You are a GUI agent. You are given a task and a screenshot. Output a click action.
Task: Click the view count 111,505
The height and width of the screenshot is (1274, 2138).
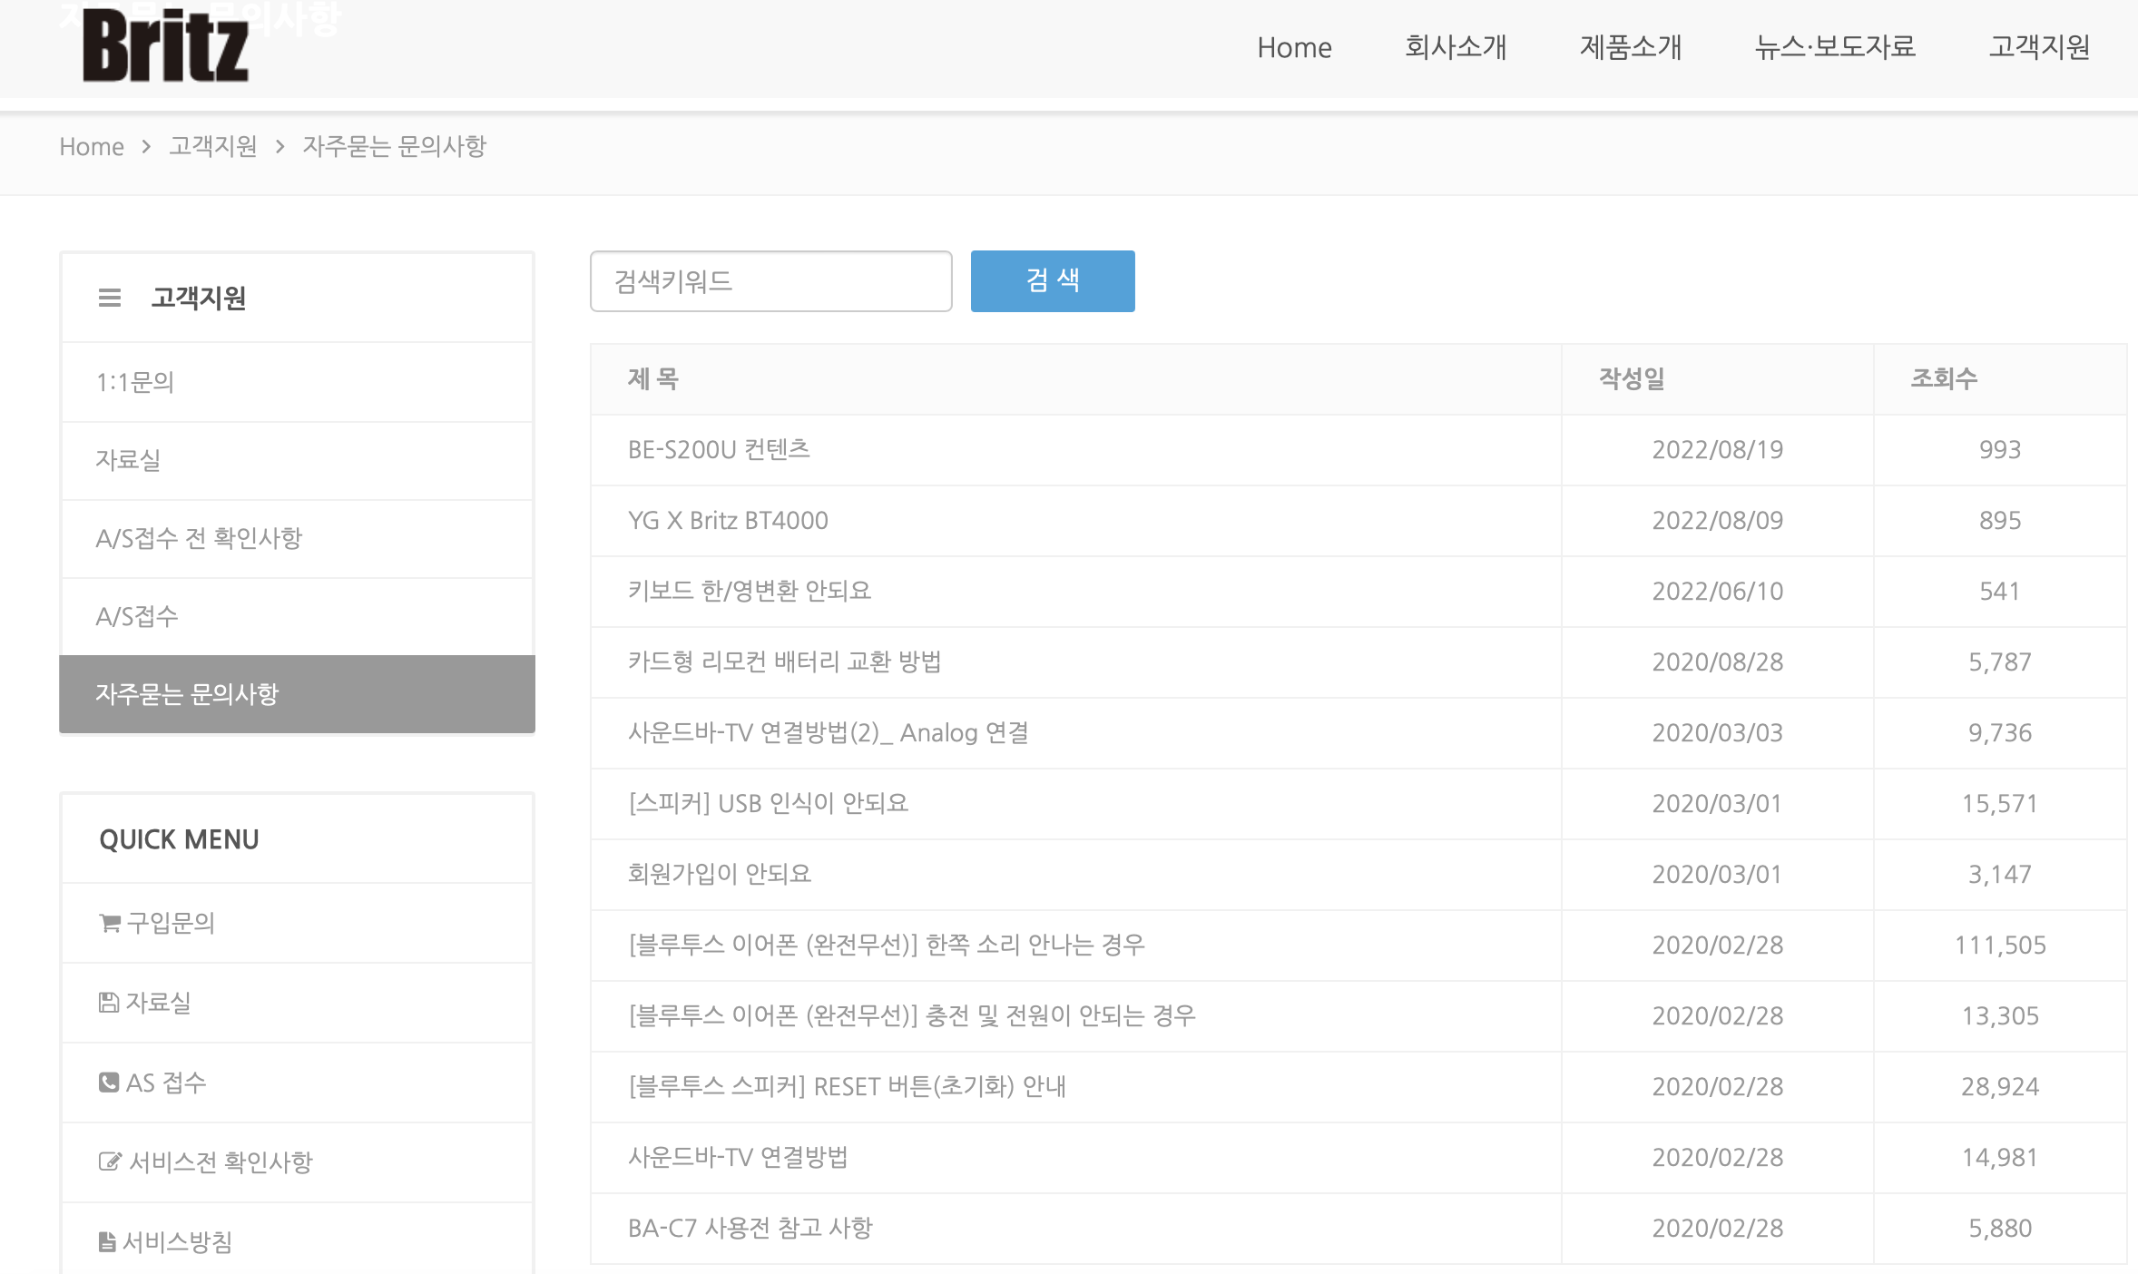tap(2000, 945)
